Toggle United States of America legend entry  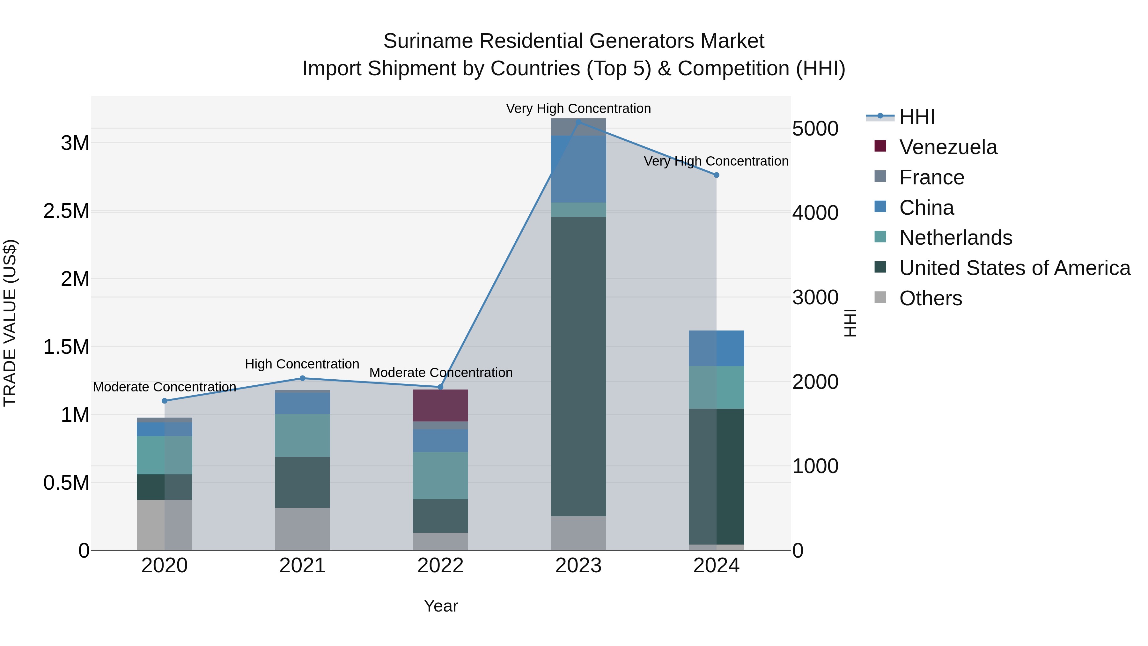[1002, 268]
